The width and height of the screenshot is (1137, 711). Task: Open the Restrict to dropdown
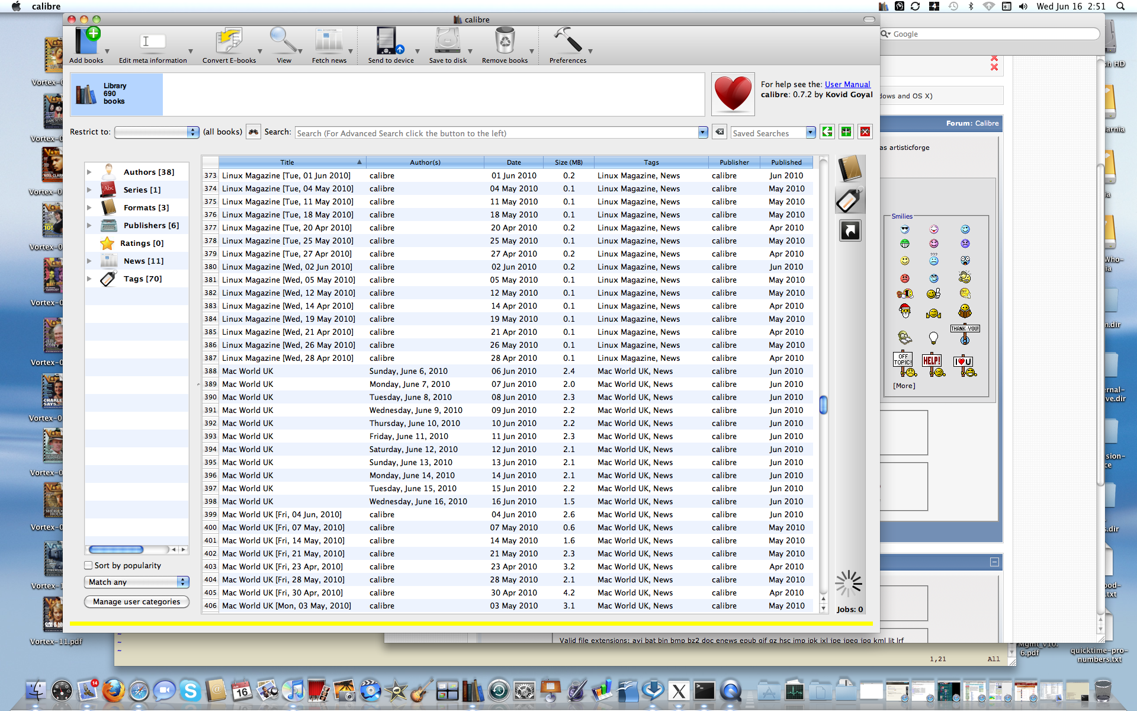pyautogui.click(x=156, y=132)
